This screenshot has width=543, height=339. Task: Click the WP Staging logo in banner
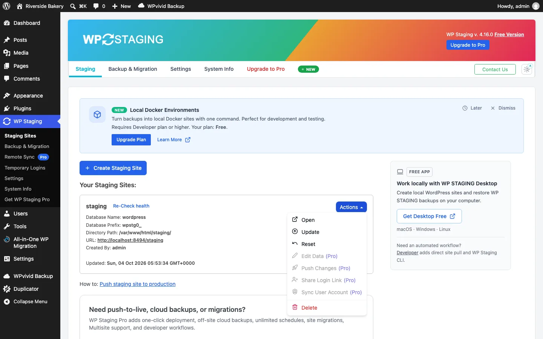[x=123, y=40]
